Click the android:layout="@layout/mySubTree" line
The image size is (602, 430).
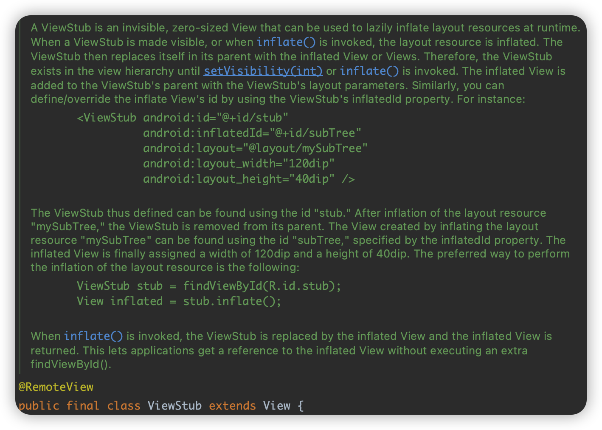(x=255, y=148)
